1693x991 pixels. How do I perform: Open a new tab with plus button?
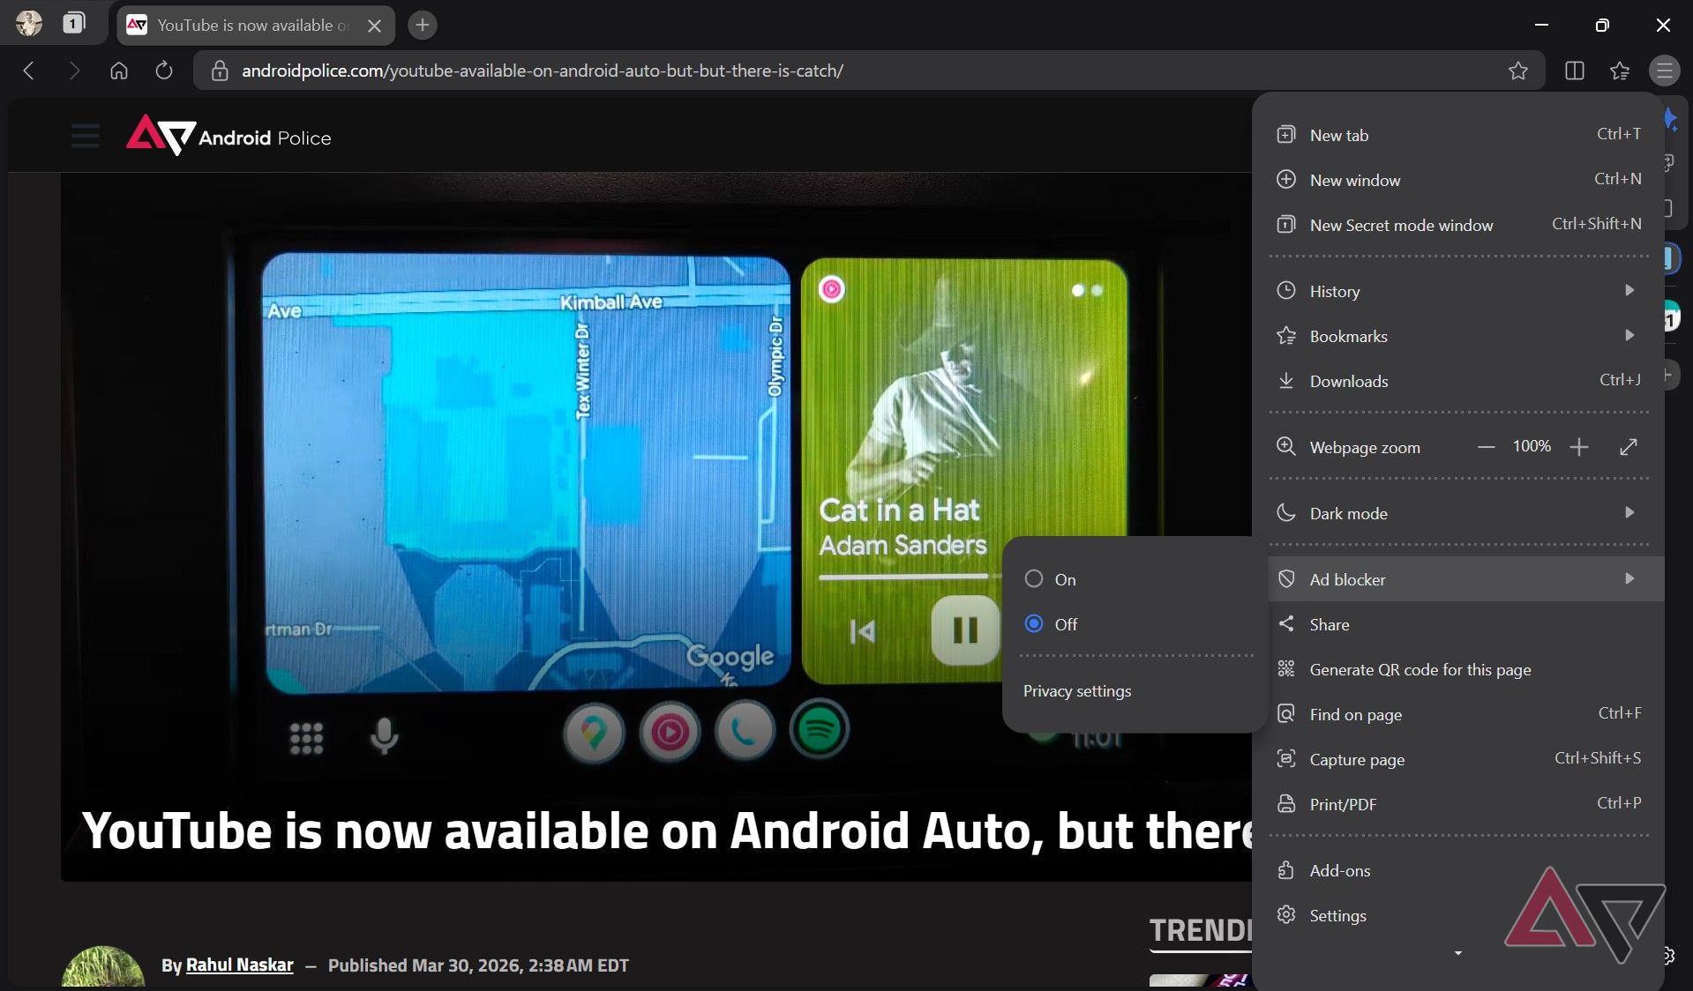click(423, 25)
